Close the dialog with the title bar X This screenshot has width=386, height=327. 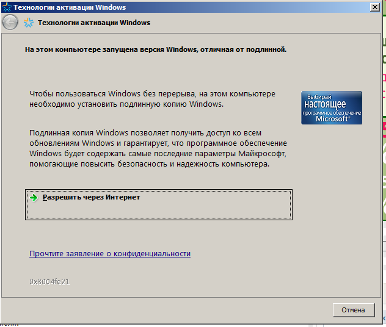375,7
